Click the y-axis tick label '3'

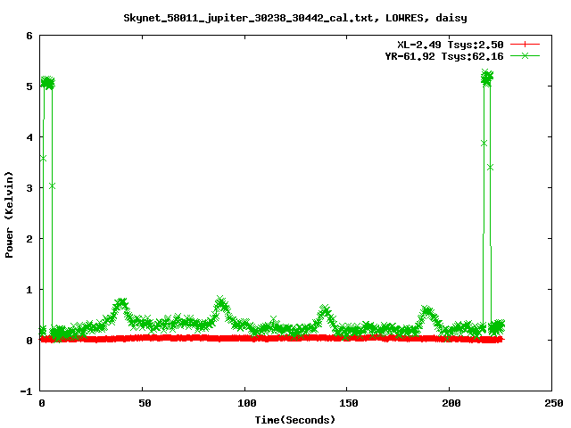point(29,188)
